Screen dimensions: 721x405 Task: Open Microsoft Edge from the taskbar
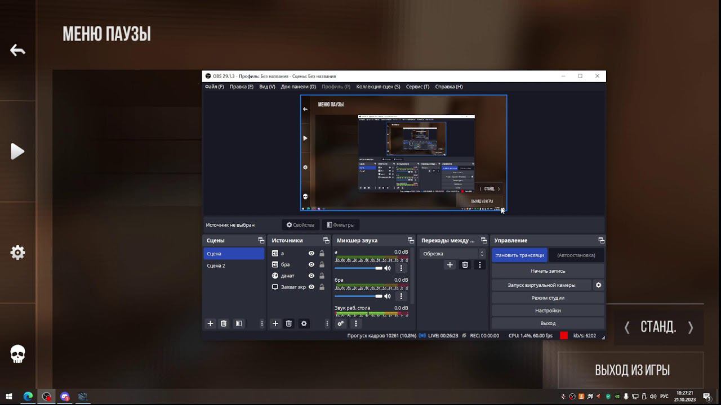tap(28, 397)
